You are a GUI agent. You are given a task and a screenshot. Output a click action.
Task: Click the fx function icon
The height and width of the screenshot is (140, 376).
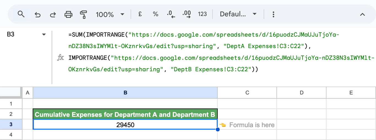pyautogui.click(x=60, y=58)
